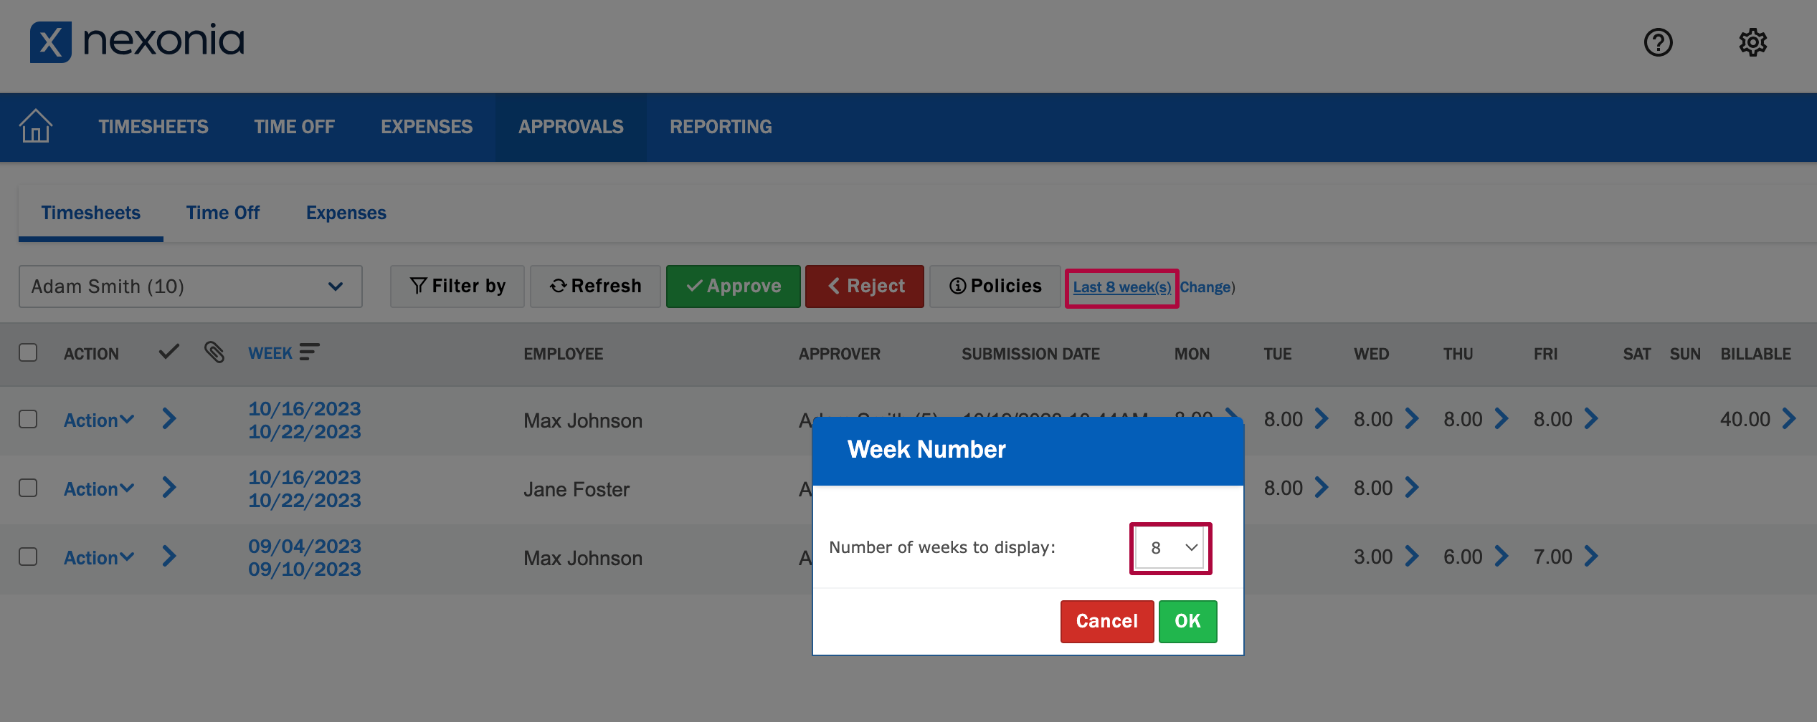Open week 10/16/2023 link for Max Johnson

[305, 420]
